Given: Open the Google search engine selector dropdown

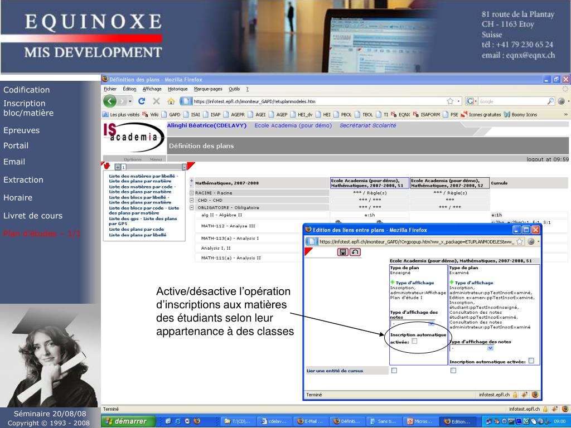Looking at the screenshot, I should 472,101.
